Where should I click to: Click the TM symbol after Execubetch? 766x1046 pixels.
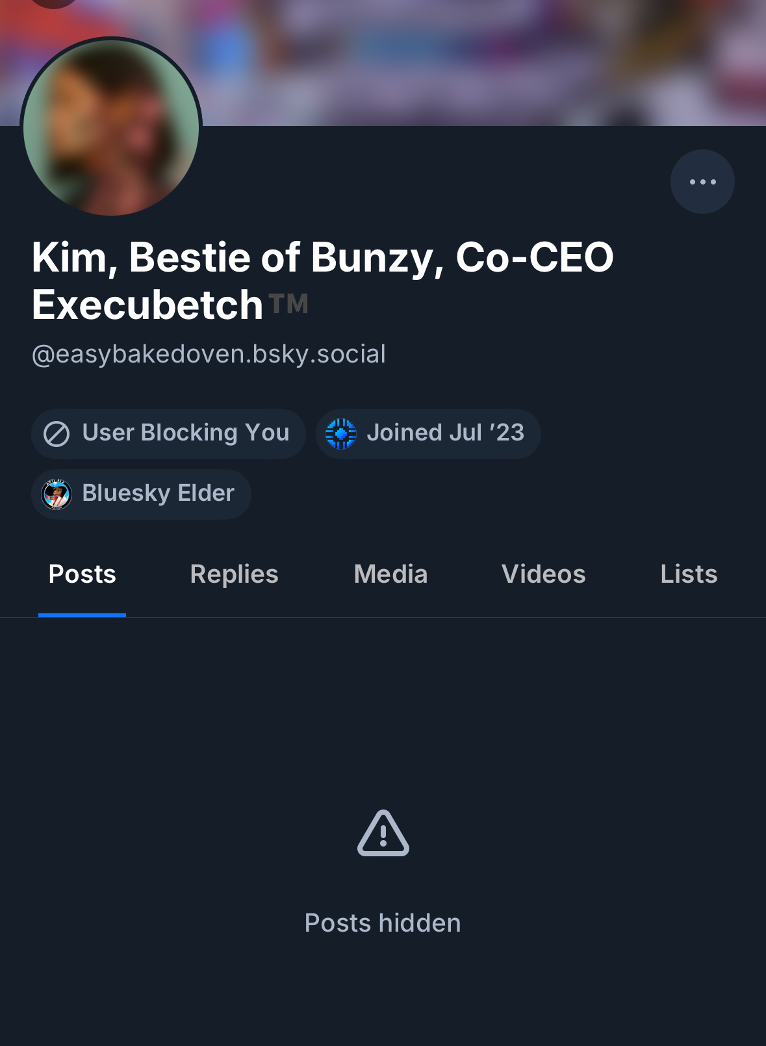point(288,303)
